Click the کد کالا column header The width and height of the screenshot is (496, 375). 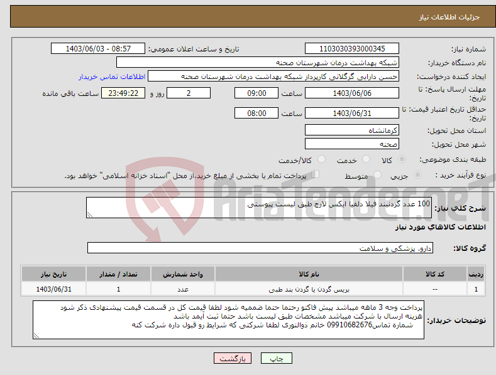[435, 274]
